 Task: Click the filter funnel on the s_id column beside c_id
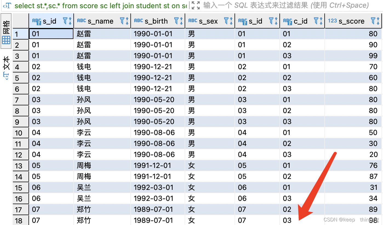click(271, 21)
